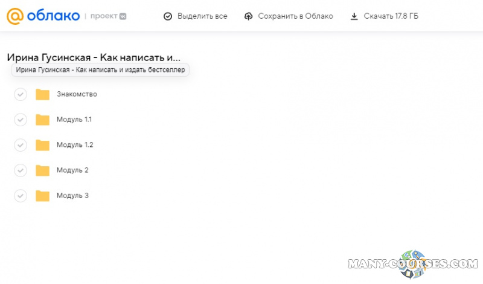Open folder named Модуль 1.2
Screen dimensions: 483x284
coord(74,145)
